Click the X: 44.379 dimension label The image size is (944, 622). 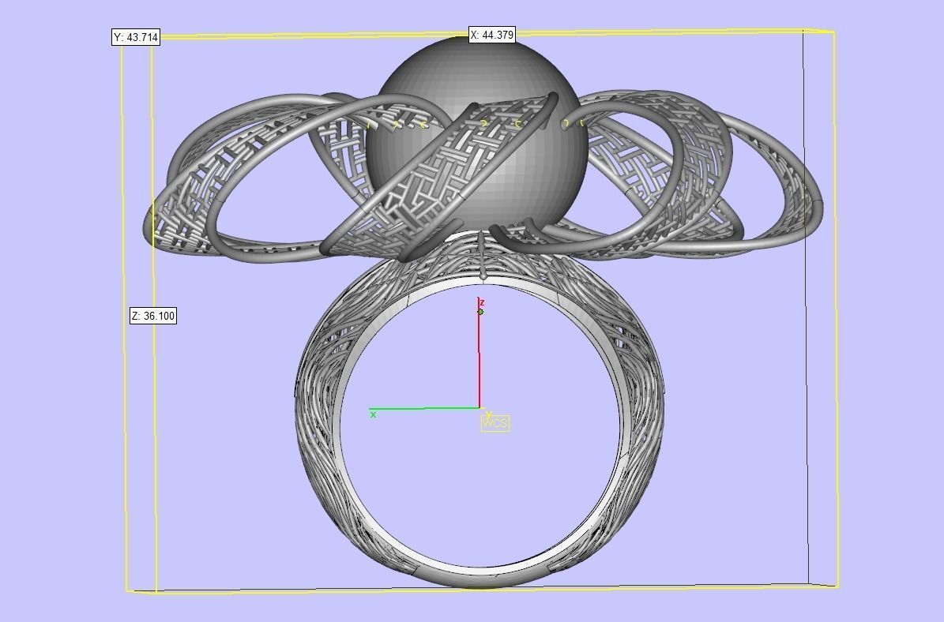click(492, 35)
